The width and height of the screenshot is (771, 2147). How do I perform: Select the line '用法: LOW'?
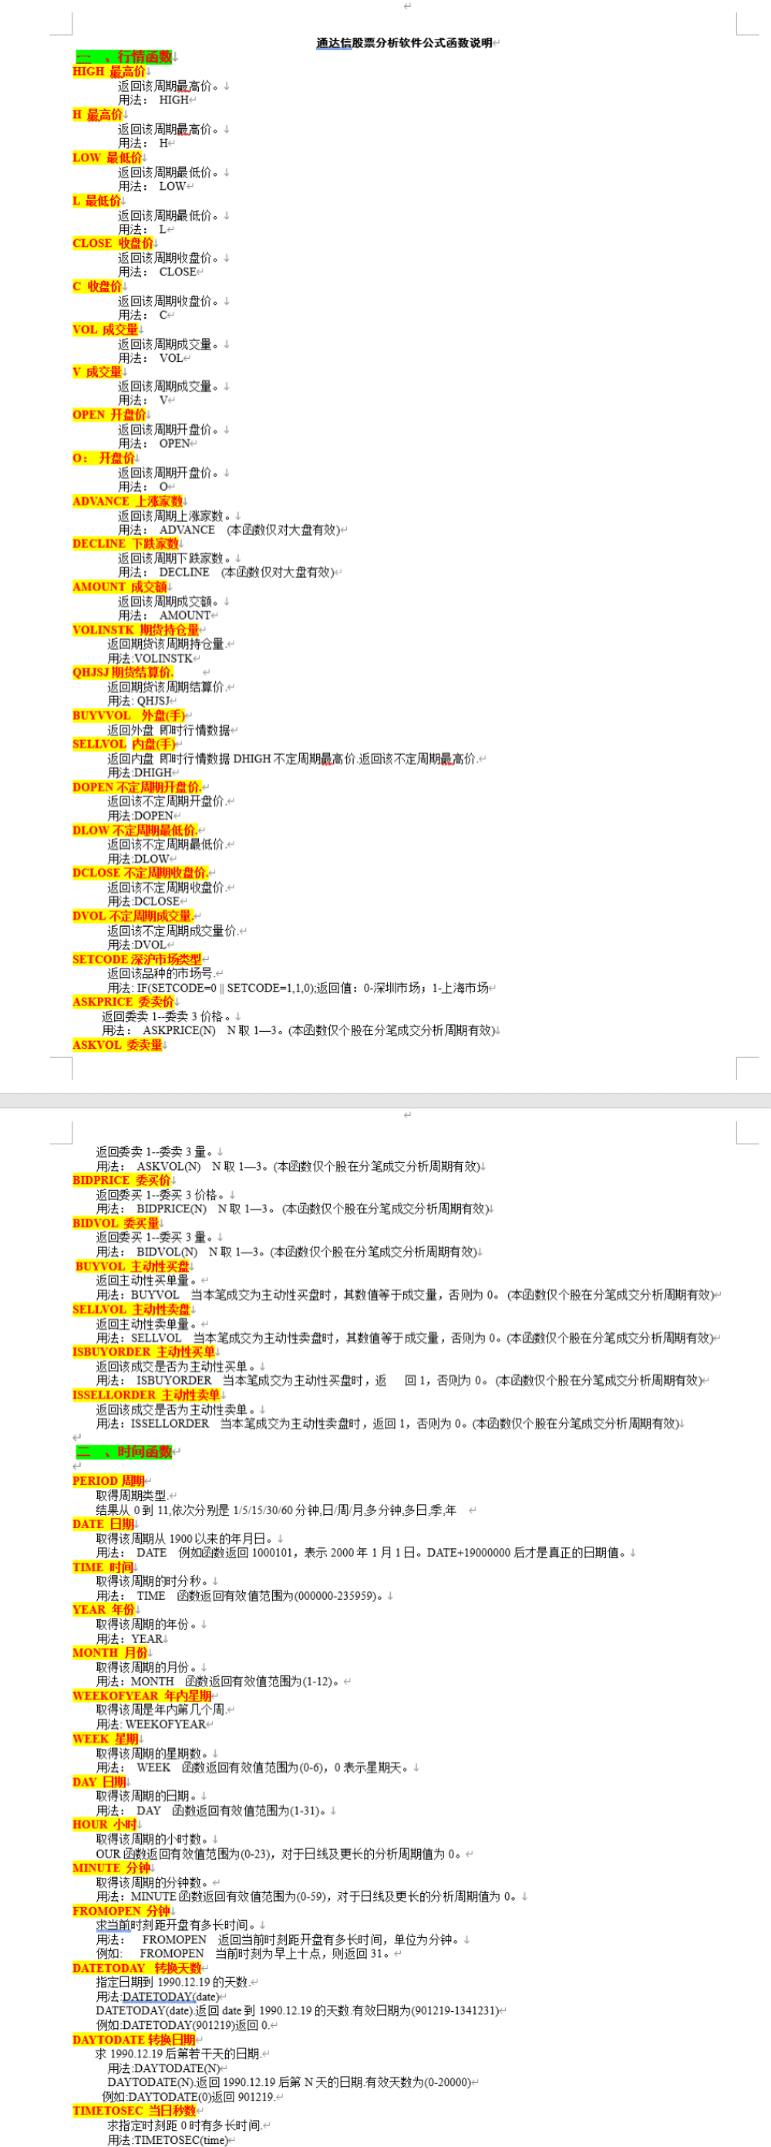152,186
